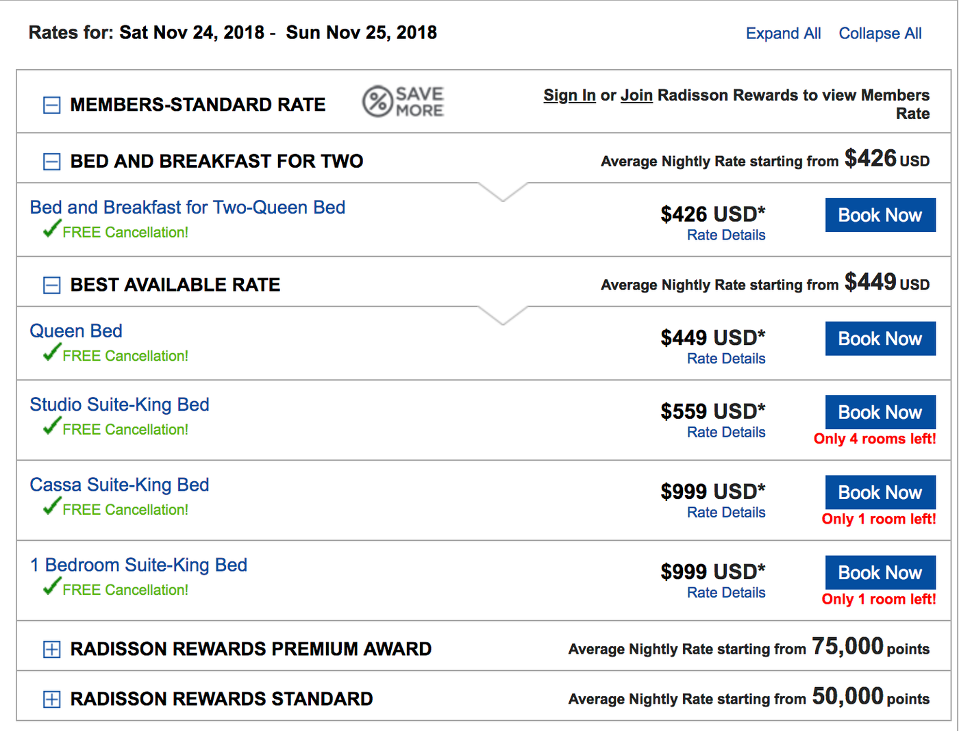959x731 pixels.
Task: Click the Join link for Radisson Rewards
Action: 636,95
